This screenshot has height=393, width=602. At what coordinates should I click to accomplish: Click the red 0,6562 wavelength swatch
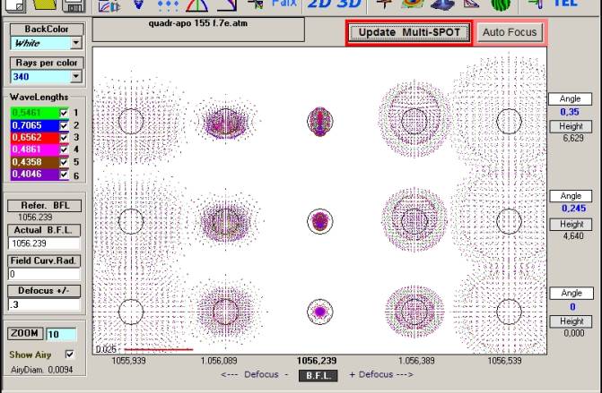35,138
